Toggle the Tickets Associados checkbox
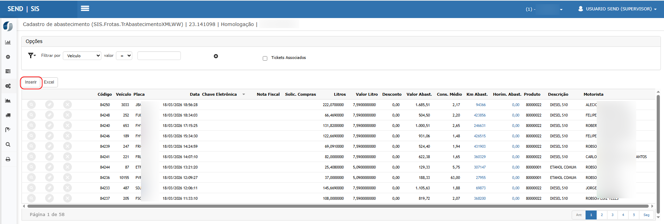Viewport: 664px width, 224px height. (x=265, y=58)
